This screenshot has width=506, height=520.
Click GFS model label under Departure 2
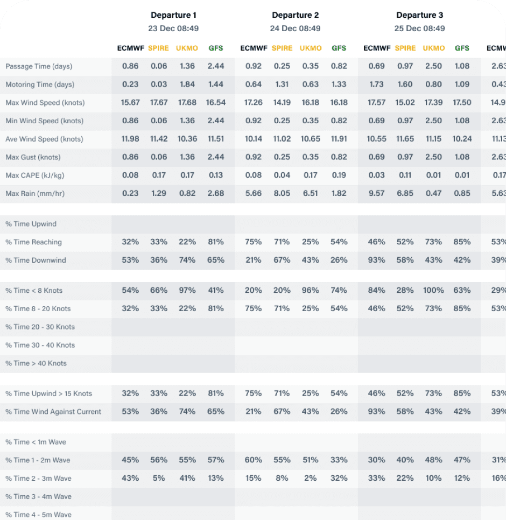[339, 48]
